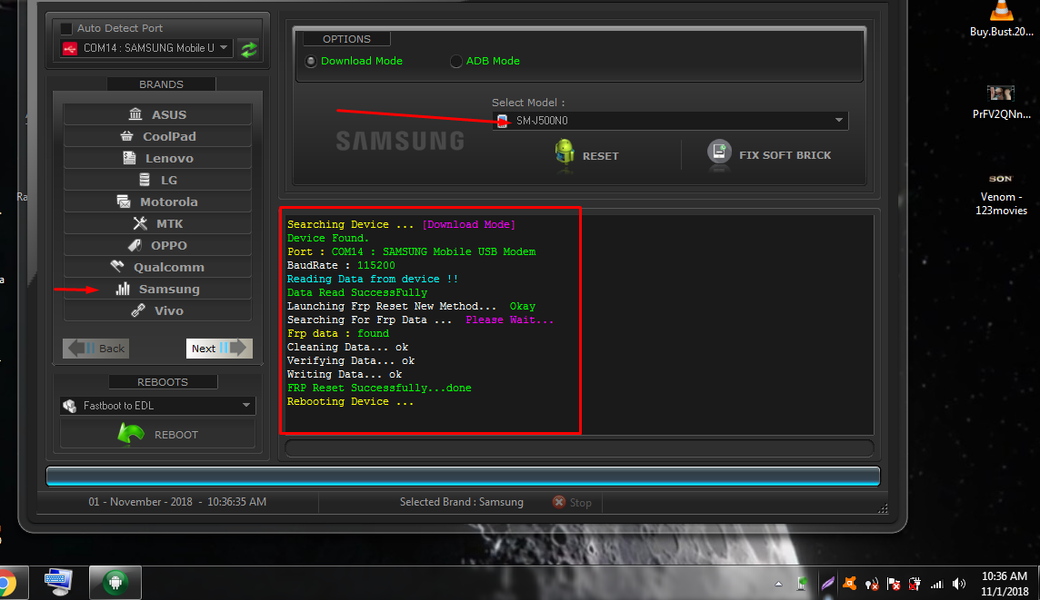
Task: Click the RESET android icon
Action: (565, 153)
